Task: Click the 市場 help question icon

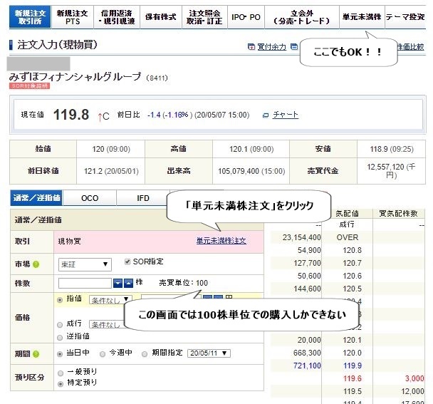Action: (x=36, y=264)
